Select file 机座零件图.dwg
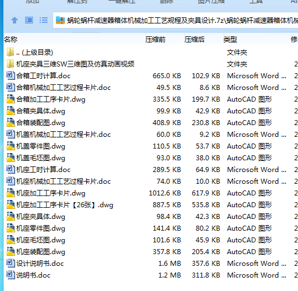 [x=41, y=228]
